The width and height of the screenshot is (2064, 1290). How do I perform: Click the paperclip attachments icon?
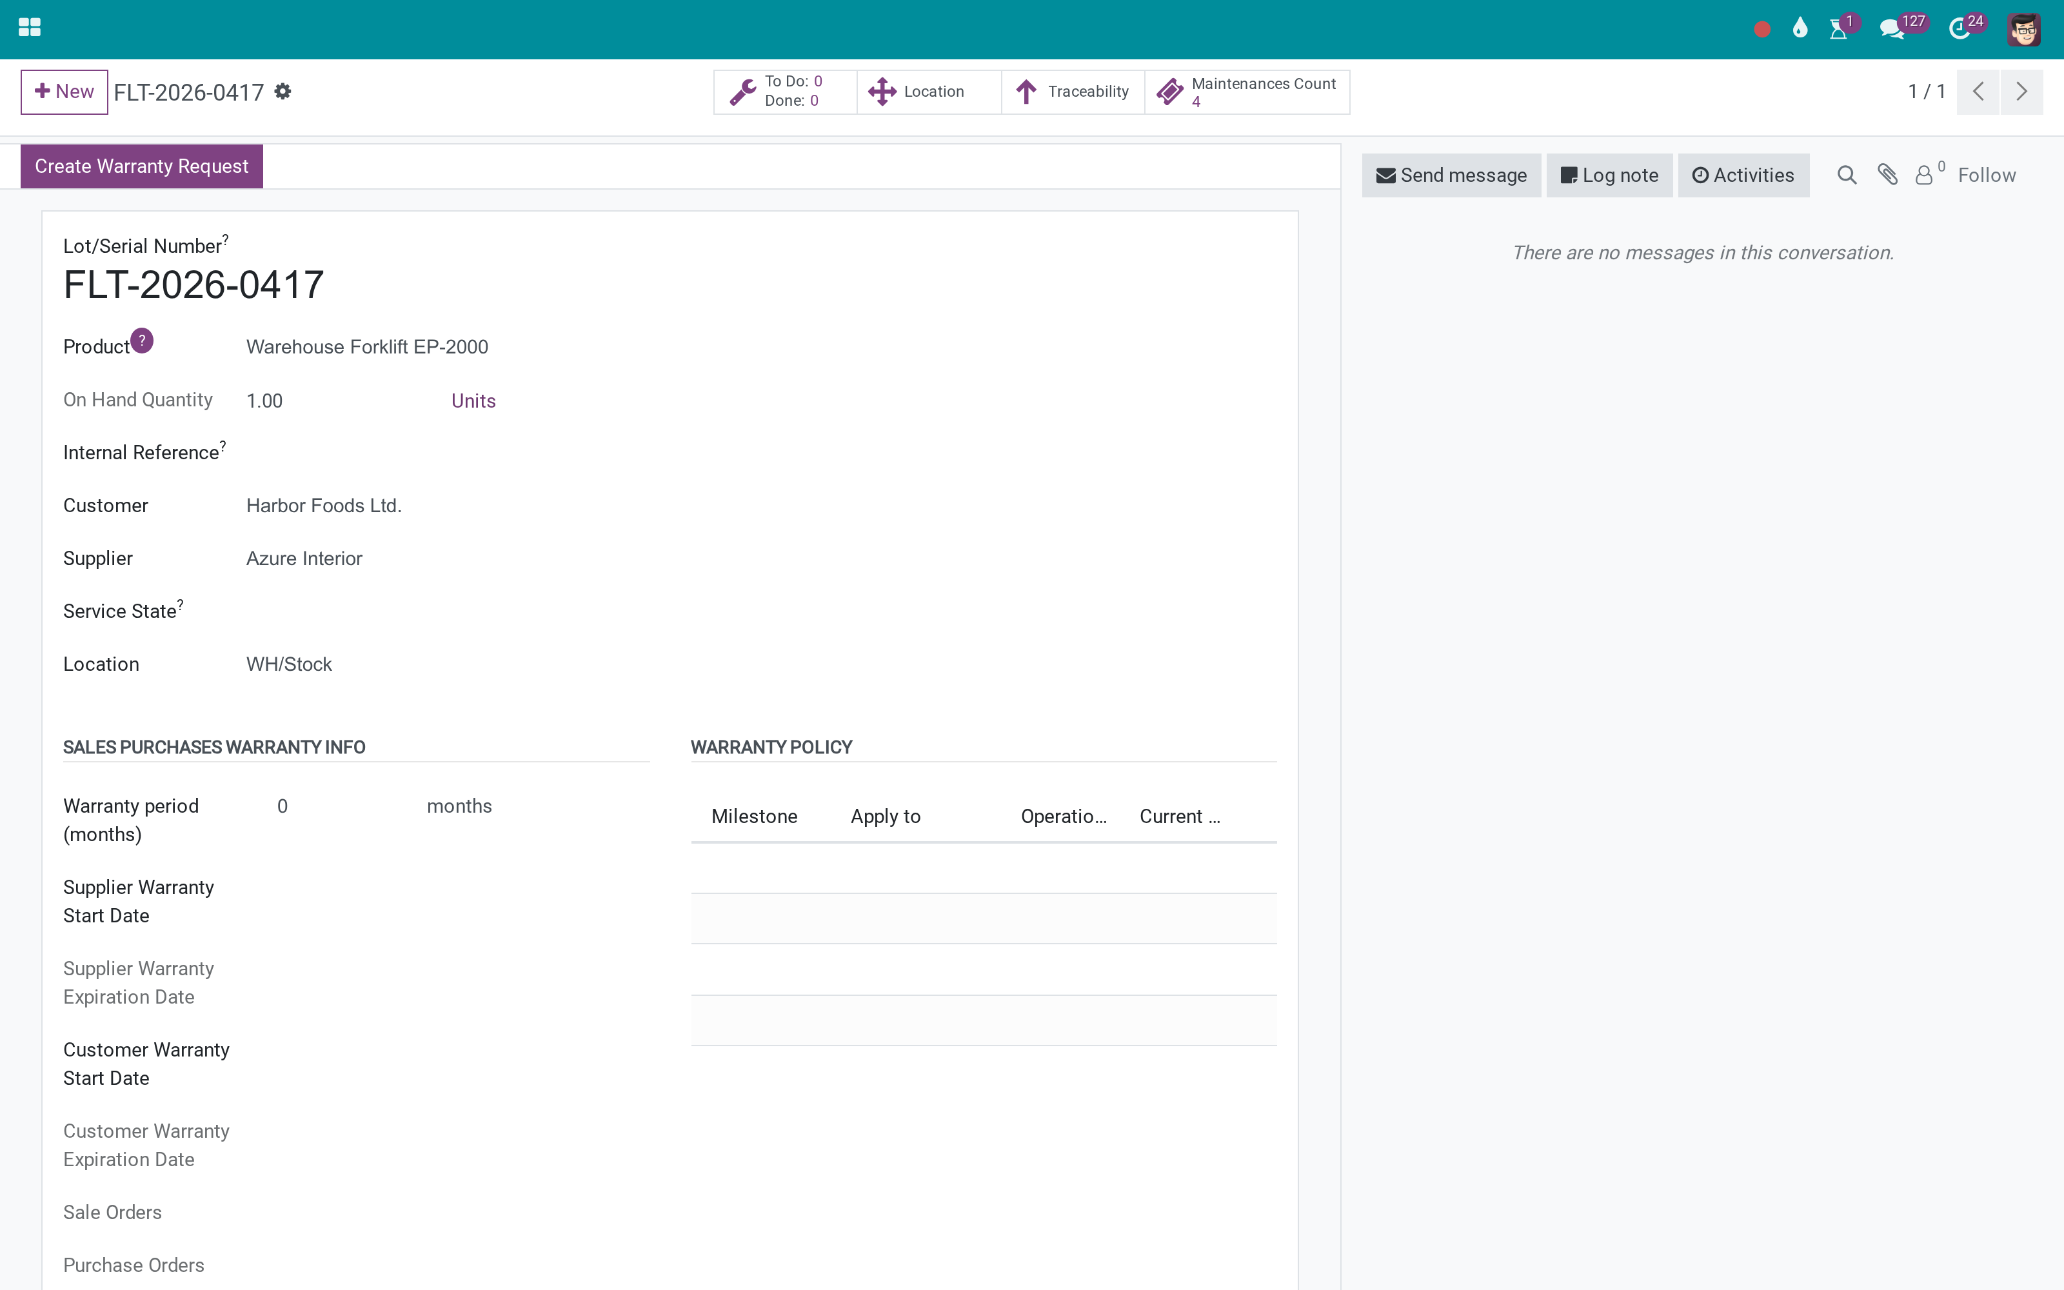pos(1887,175)
